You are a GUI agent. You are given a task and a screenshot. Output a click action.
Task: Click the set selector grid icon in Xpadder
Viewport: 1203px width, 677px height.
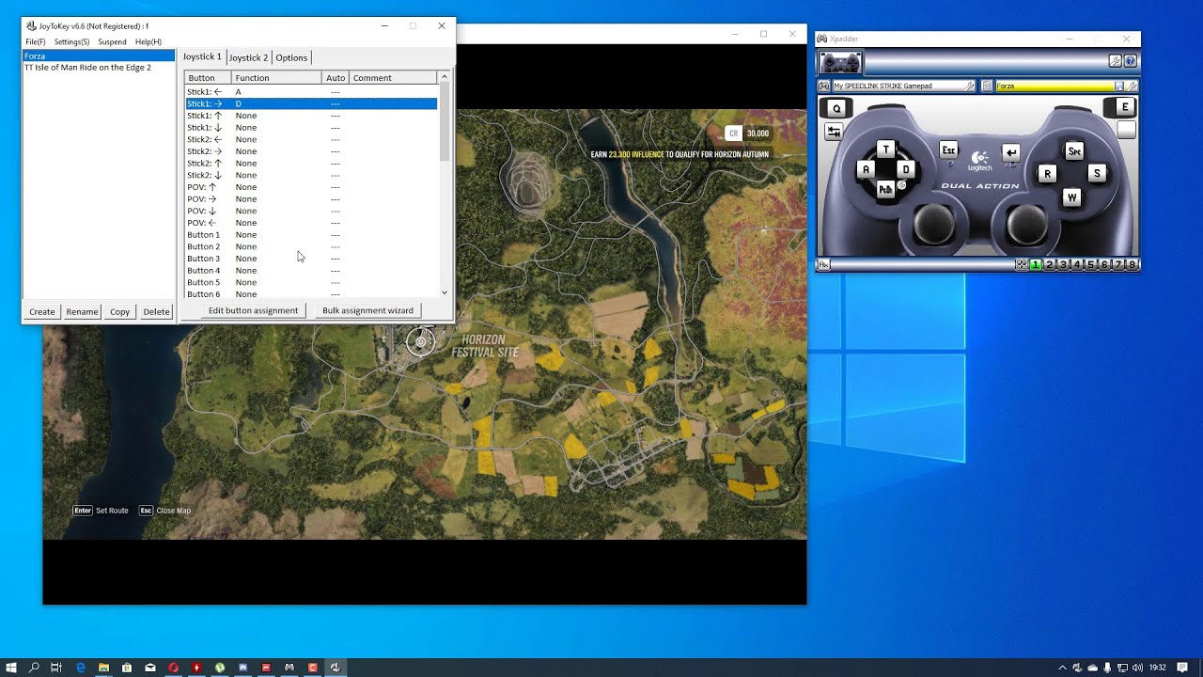pos(1022,265)
